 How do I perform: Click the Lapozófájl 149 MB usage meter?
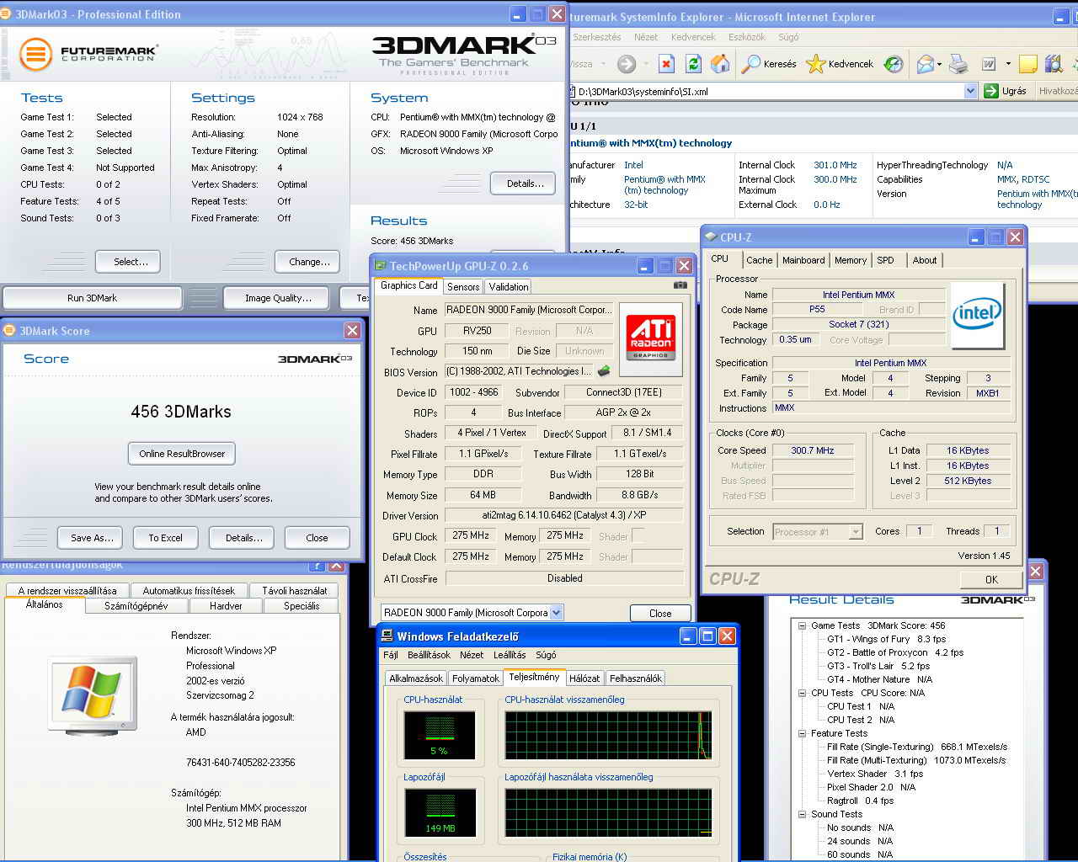pos(440,812)
